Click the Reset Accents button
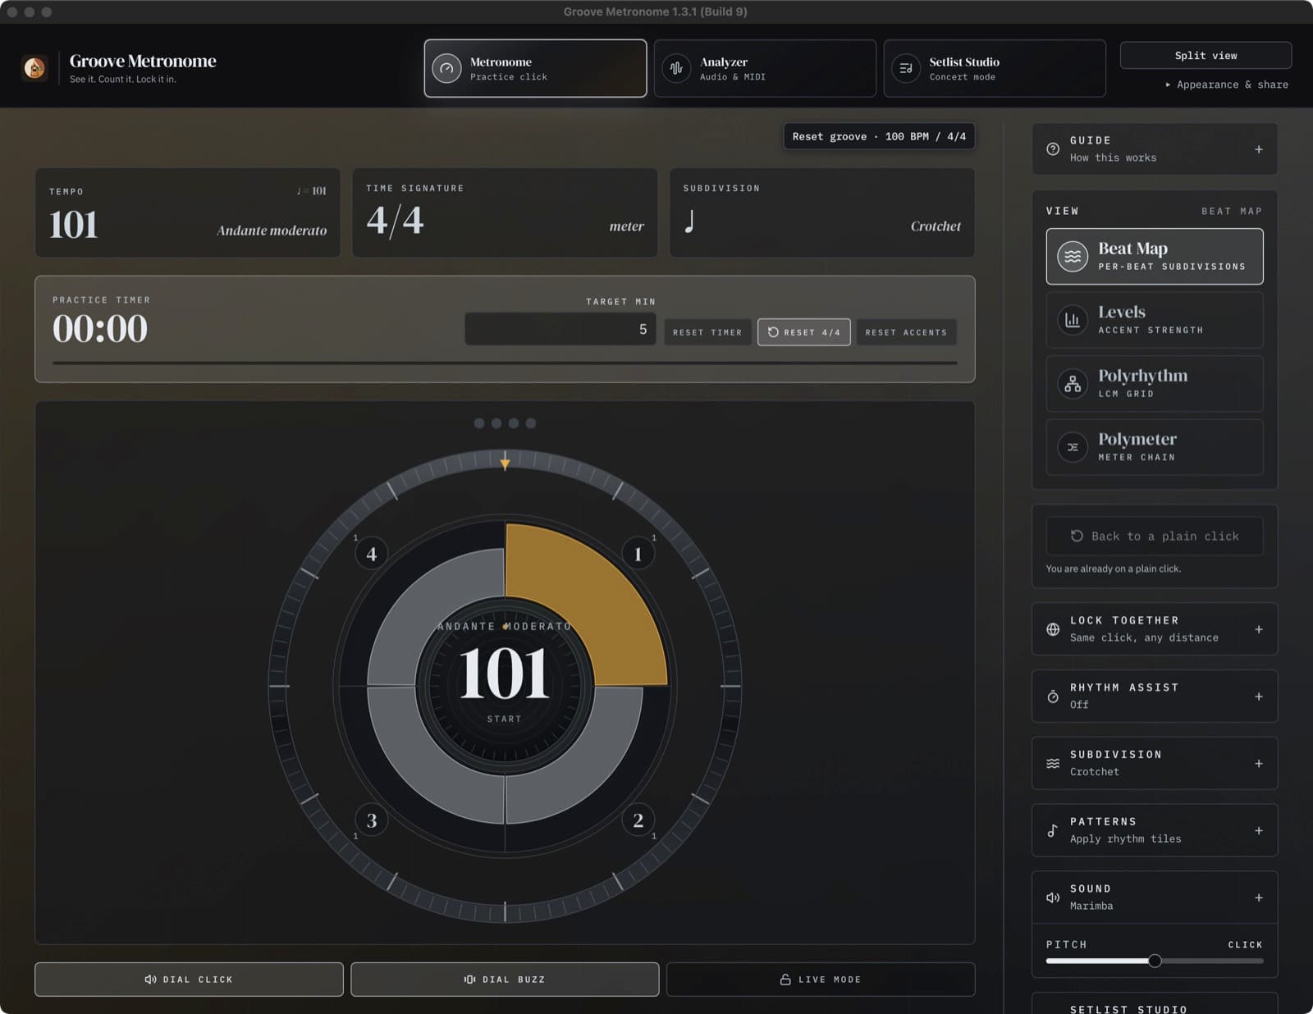This screenshot has height=1014, width=1313. click(906, 332)
